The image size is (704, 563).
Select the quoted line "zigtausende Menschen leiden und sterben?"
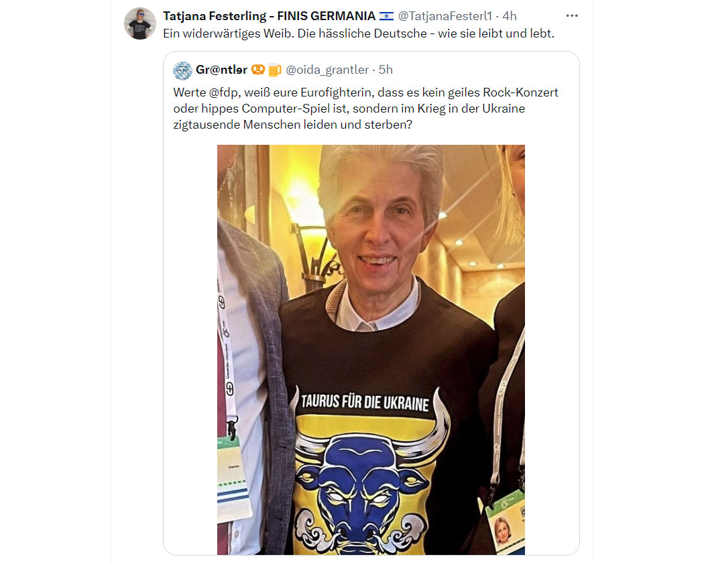293,125
